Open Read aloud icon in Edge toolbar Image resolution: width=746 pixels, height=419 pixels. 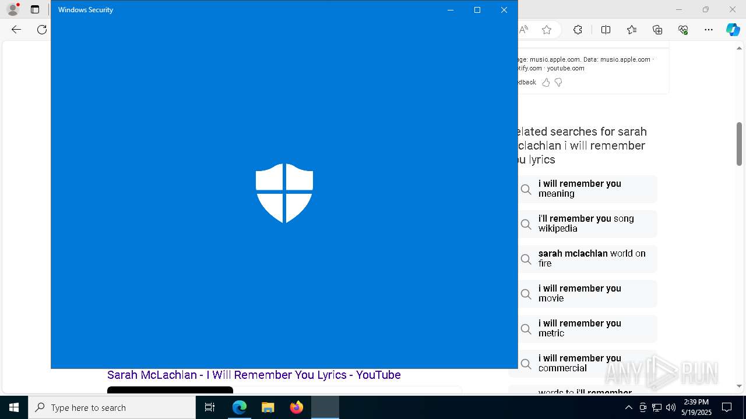pyautogui.click(x=523, y=30)
